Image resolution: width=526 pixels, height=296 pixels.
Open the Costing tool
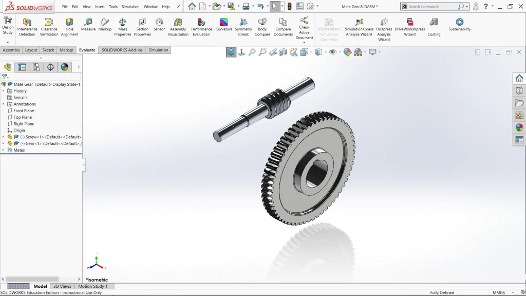[434, 27]
